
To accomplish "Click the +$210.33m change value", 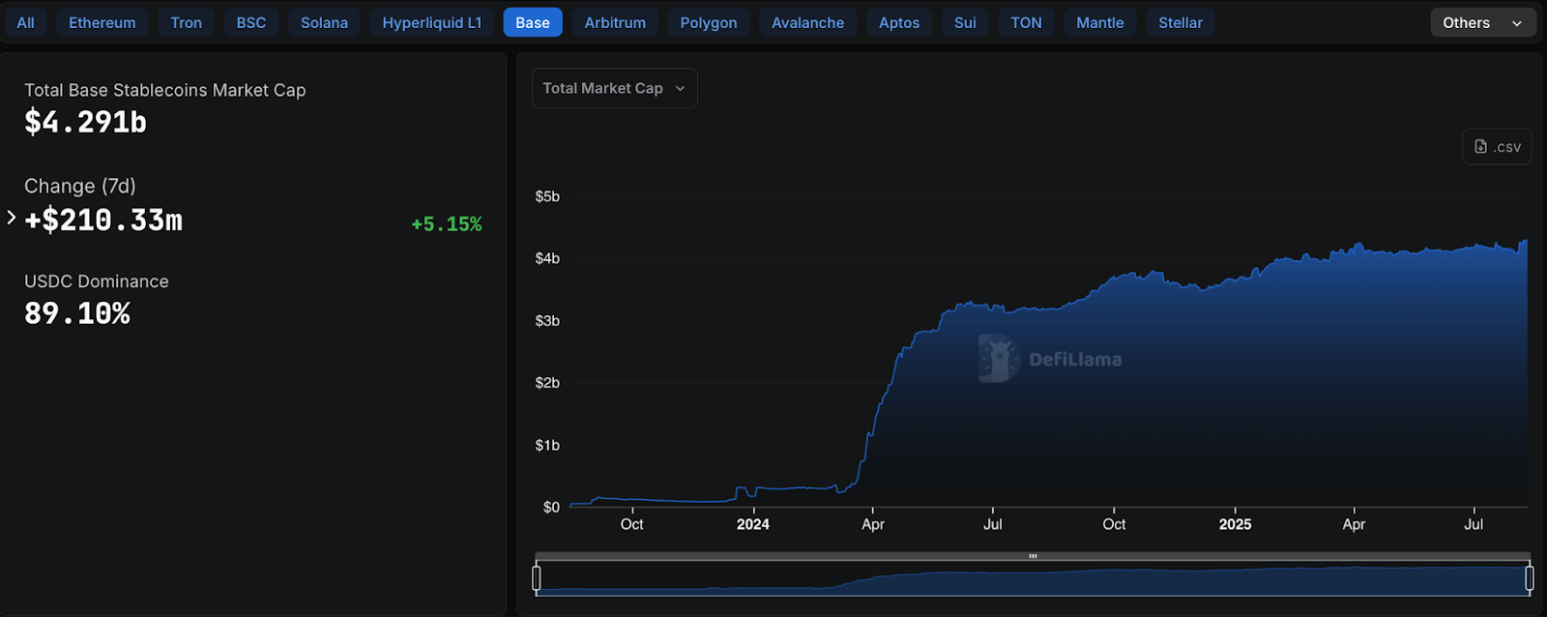I will [x=103, y=220].
